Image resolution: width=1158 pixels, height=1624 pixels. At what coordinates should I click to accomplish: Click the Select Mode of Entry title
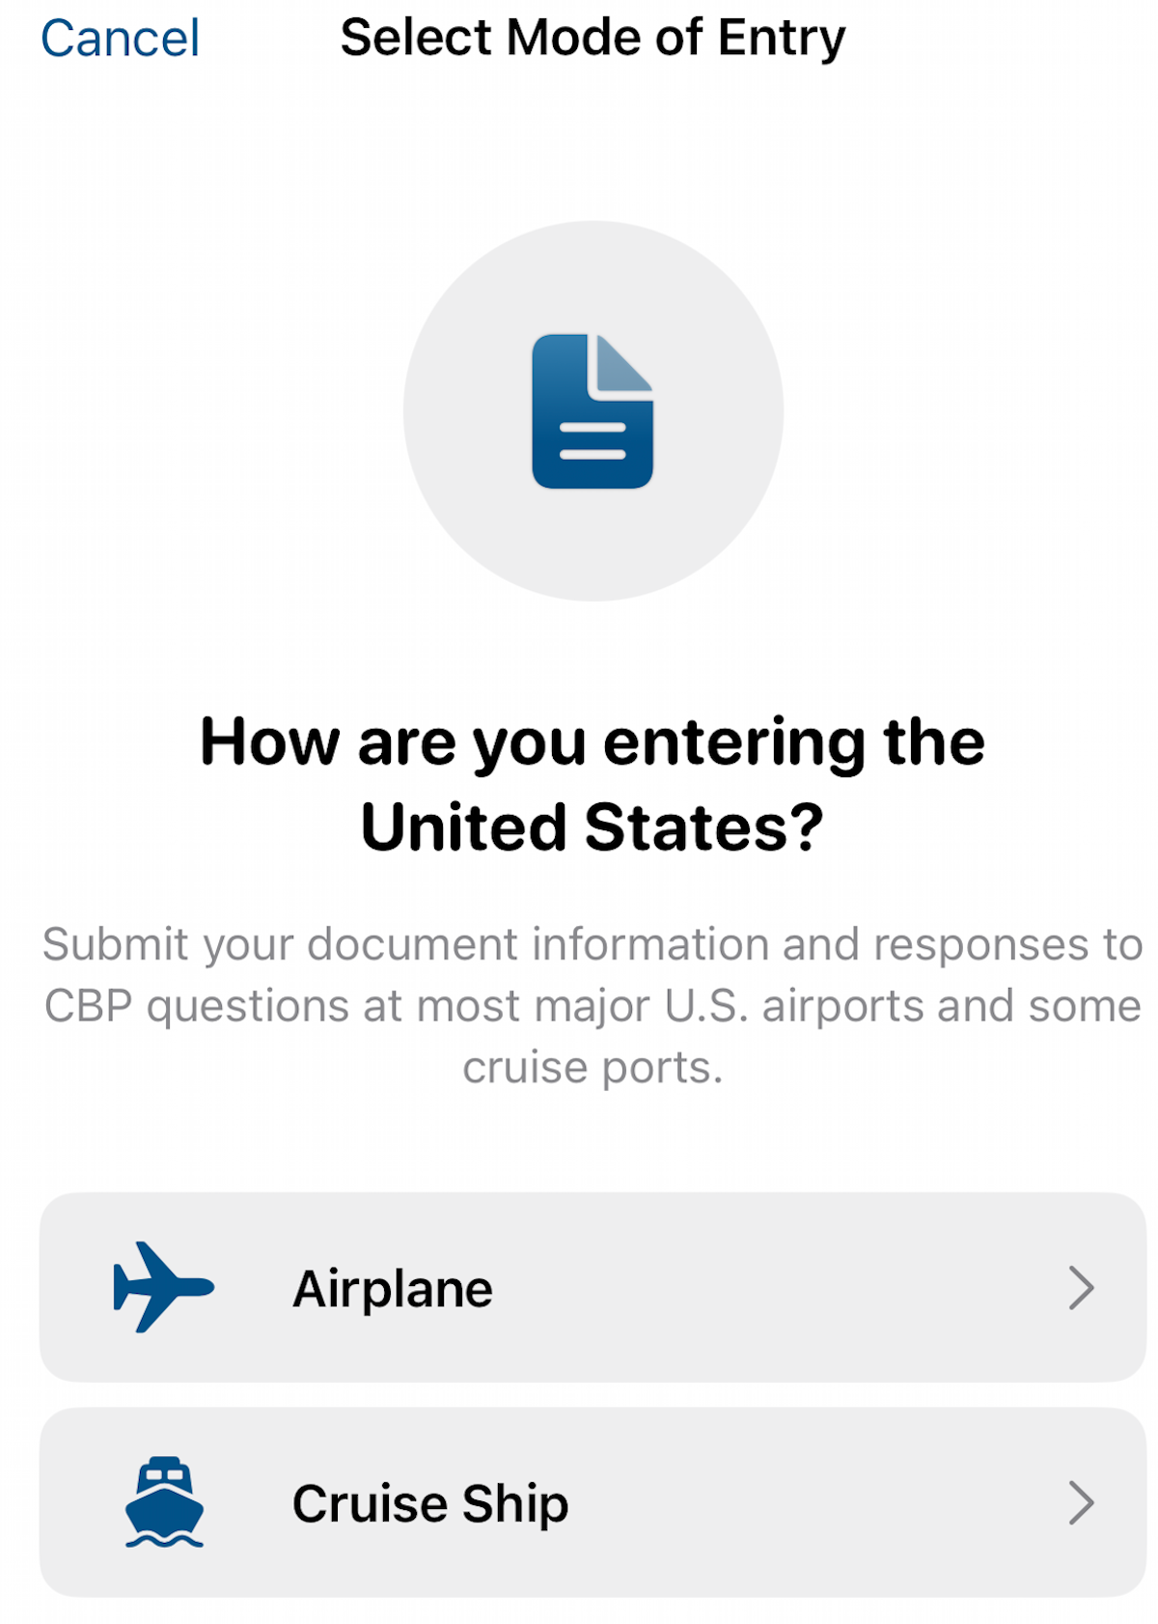click(593, 37)
